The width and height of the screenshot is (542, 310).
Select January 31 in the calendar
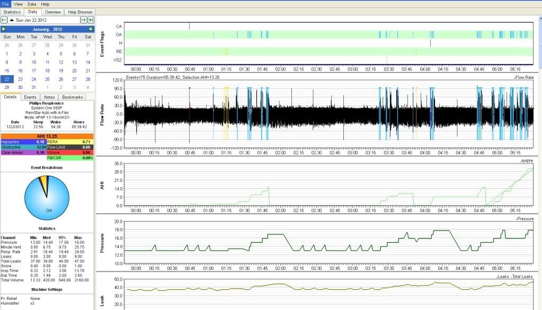coord(34,87)
